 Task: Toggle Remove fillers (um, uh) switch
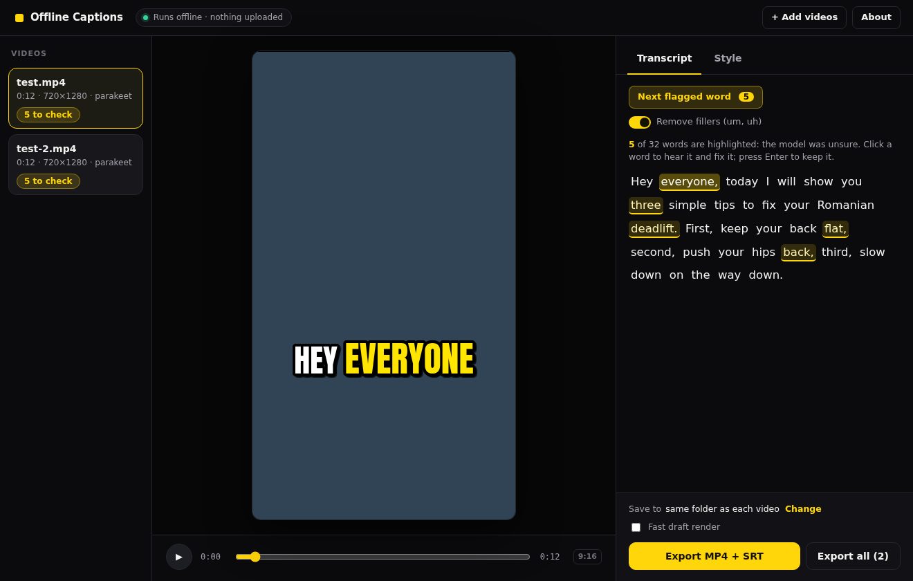click(640, 122)
